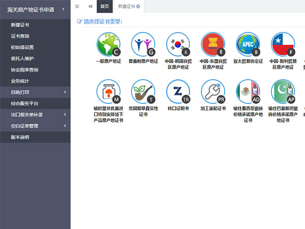This screenshot has width=305, height=229.
Task: Close the 新建证书 tab
Action: coord(138,7)
